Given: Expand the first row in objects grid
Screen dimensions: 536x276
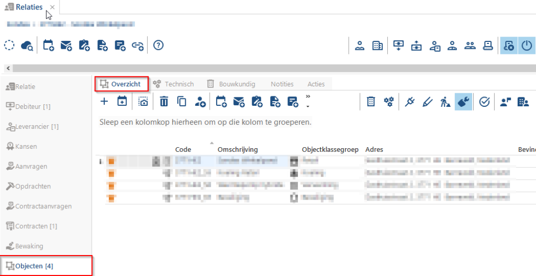Looking at the screenshot, I should 100,161.
